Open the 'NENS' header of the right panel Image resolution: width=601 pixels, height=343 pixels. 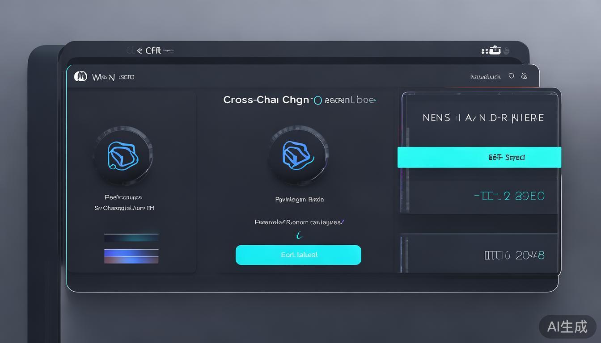pos(483,118)
